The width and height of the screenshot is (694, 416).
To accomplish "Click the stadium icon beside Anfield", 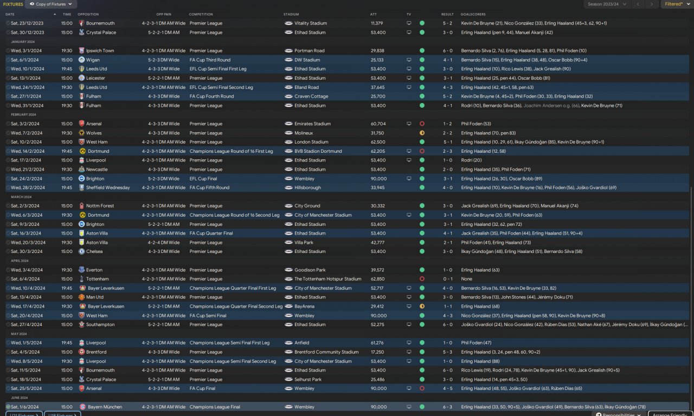I will [x=288, y=343].
